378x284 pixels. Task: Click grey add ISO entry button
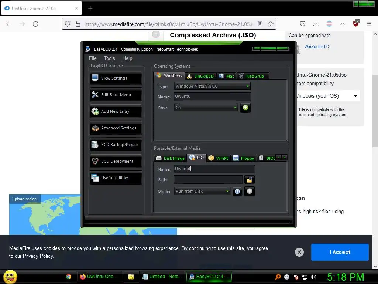[250, 191]
